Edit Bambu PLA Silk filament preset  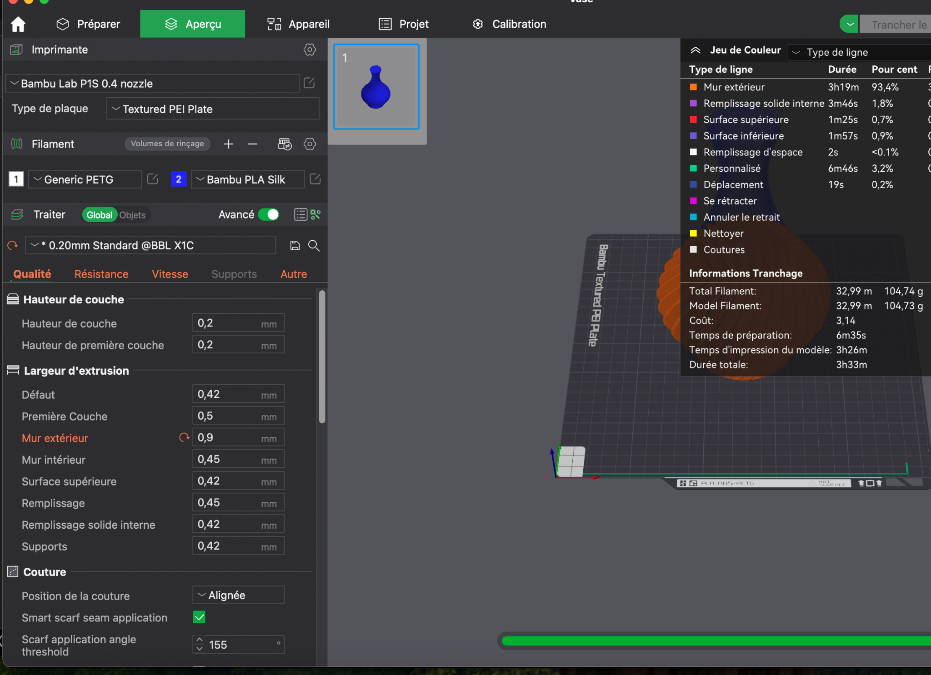pos(315,179)
